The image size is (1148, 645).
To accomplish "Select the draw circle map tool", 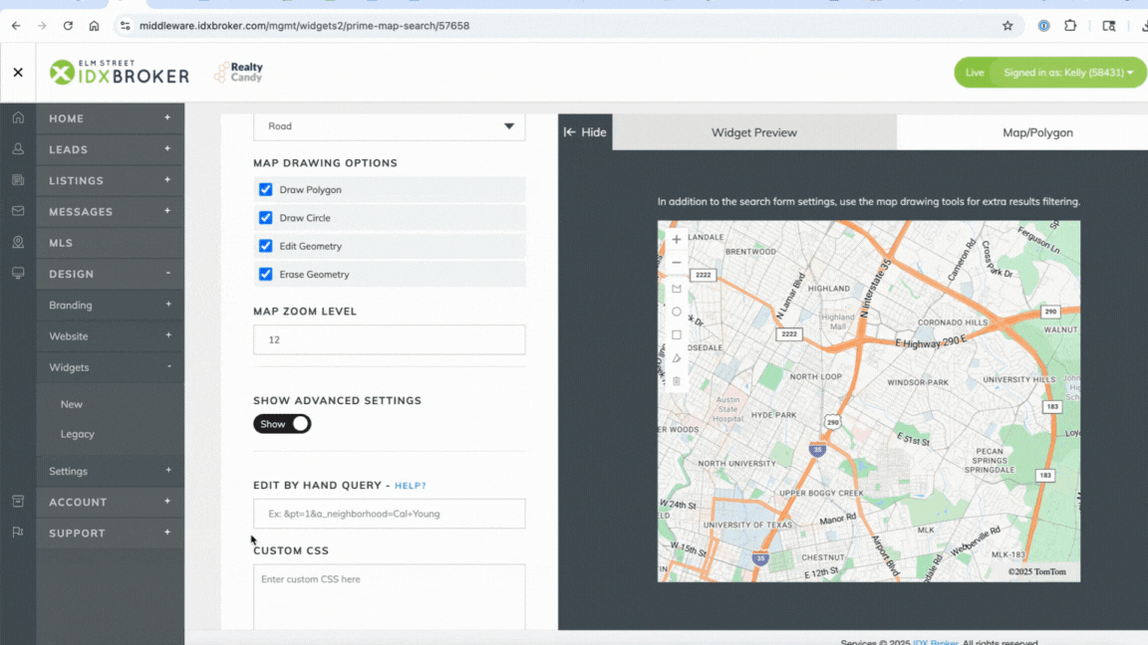I will 677,312.
